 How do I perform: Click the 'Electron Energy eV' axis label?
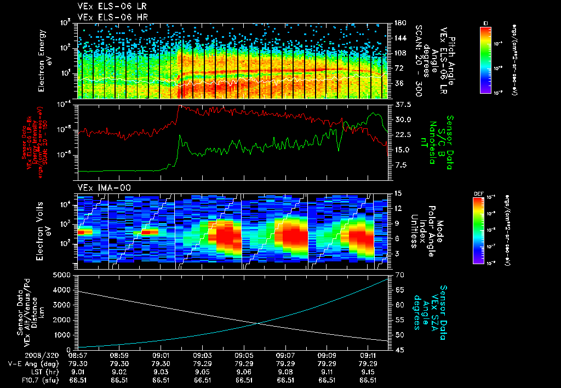coord(45,60)
